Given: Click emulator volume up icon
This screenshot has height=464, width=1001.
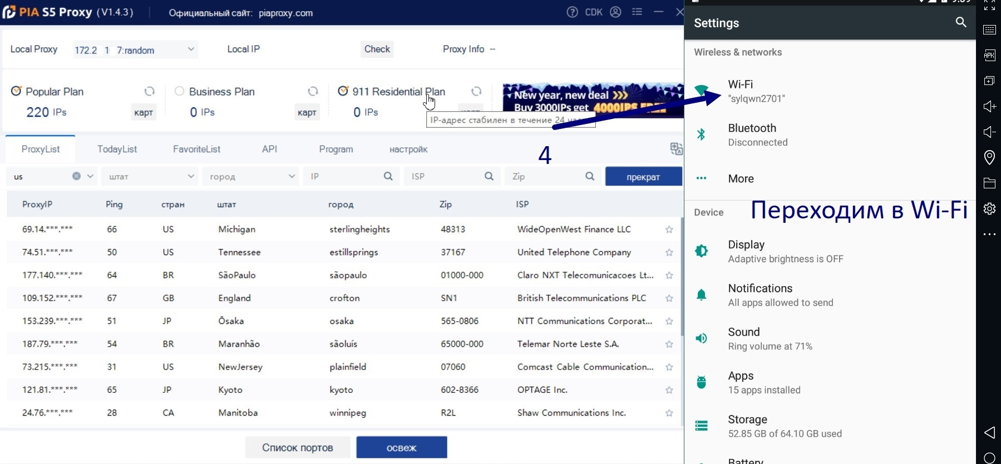Looking at the screenshot, I should (989, 106).
